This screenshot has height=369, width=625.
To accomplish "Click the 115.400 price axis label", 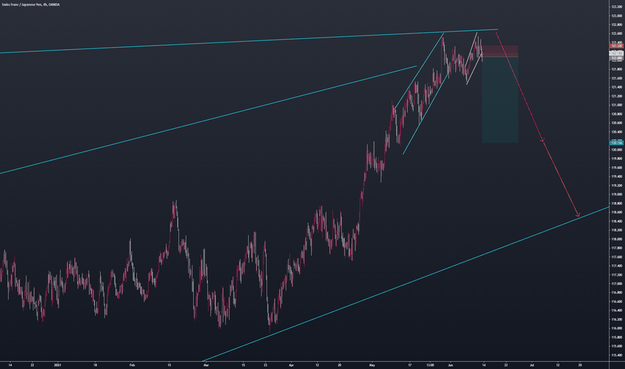I will [x=617, y=355].
